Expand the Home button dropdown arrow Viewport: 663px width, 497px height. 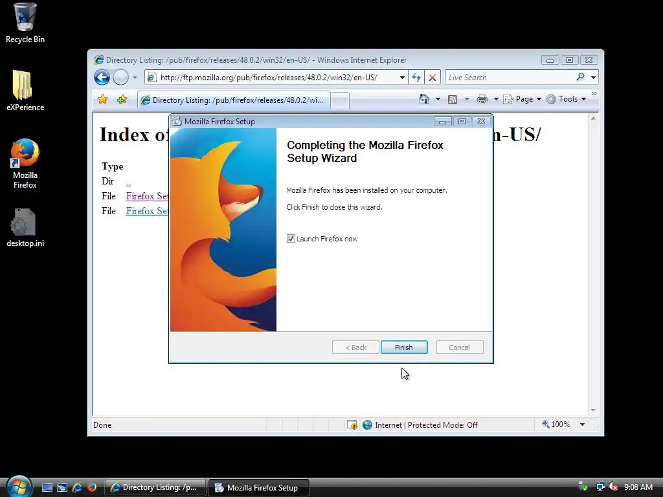point(438,99)
